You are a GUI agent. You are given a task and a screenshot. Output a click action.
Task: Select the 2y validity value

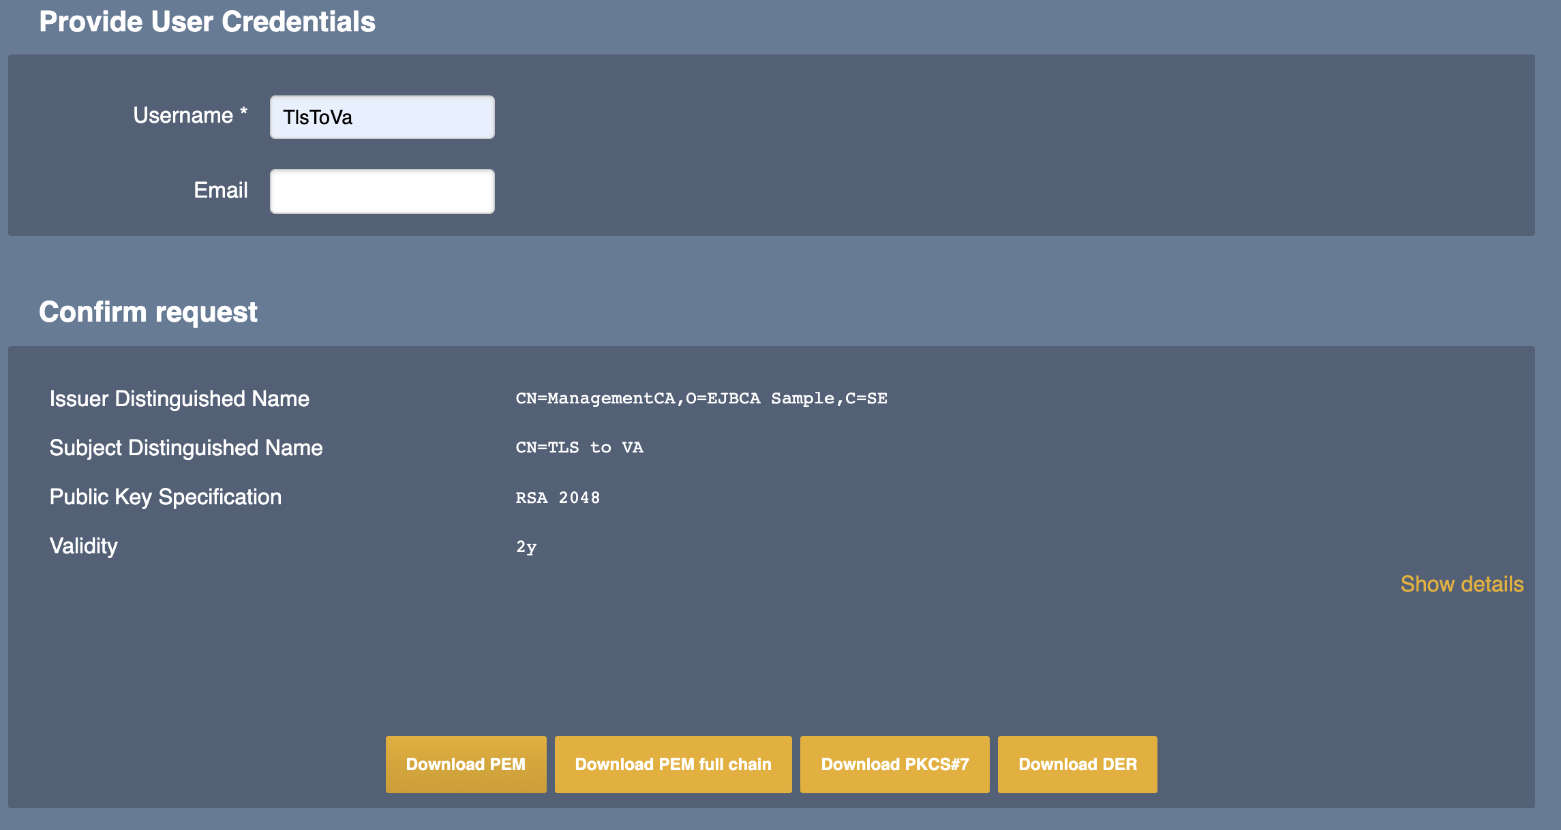click(x=526, y=547)
